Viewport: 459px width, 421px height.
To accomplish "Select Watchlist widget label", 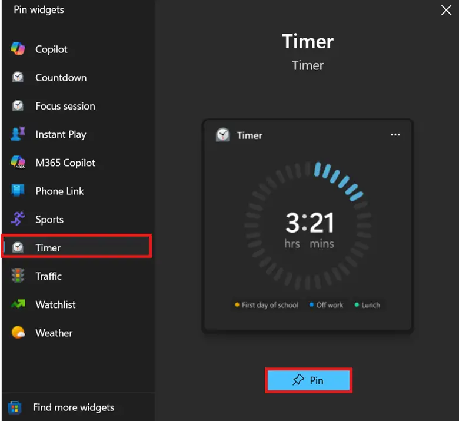I will pos(56,304).
